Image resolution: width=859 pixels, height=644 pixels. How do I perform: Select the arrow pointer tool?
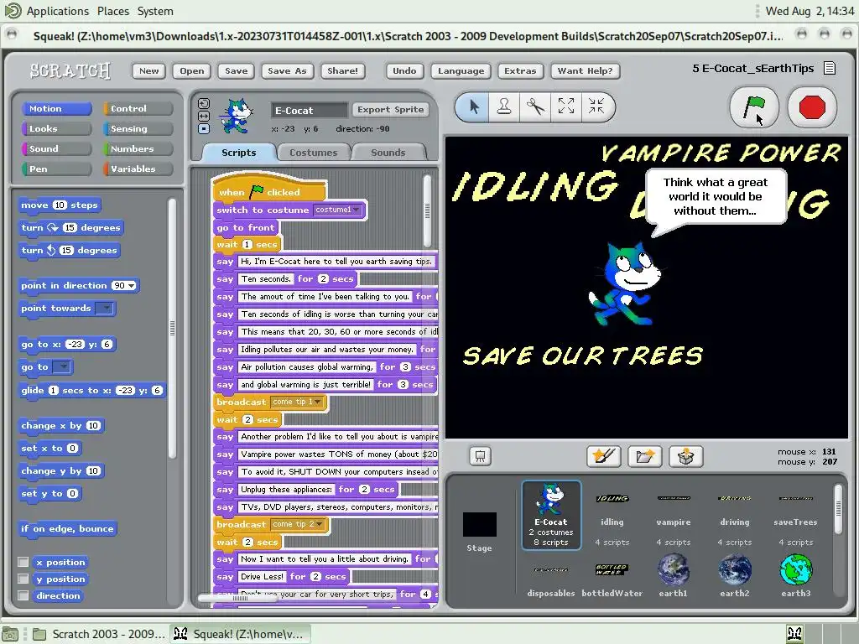point(474,106)
